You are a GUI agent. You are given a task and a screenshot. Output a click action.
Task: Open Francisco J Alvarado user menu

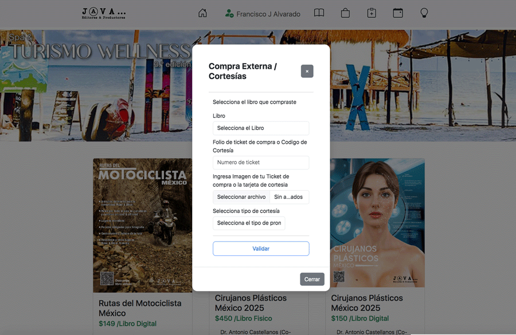coord(268,14)
